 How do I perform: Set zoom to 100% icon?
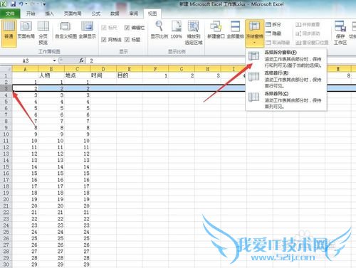coord(177,30)
